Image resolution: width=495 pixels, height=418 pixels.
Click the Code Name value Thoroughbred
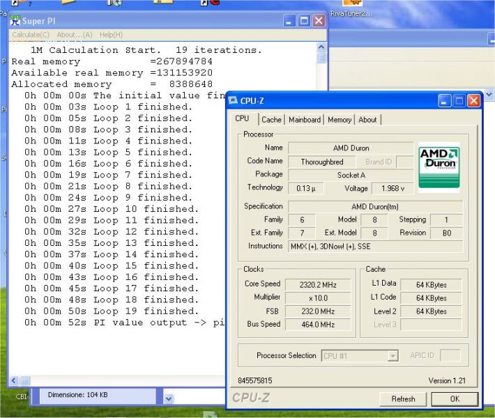click(x=322, y=162)
